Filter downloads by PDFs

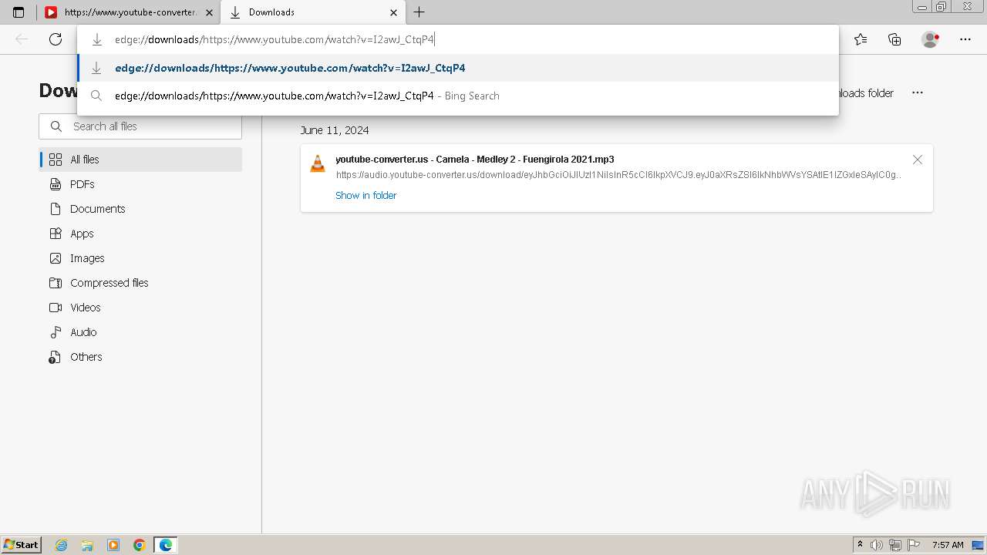(141, 184)
